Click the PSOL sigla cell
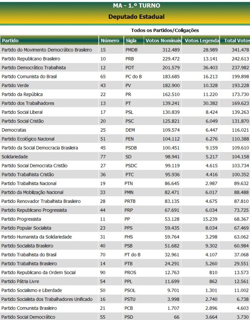The height and width of the screenshot is (320, 250). pyautogui.click(x=130, y=290)
